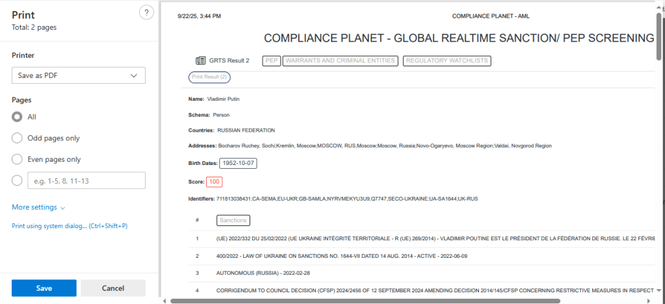Switch to the PEP tab
This screenshot has width=665, height=304.
pos(271,60)
